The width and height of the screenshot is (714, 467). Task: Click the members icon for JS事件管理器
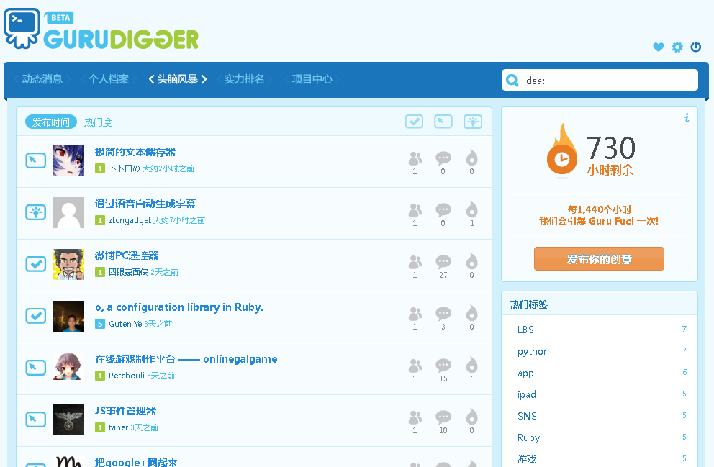(415, 417)
